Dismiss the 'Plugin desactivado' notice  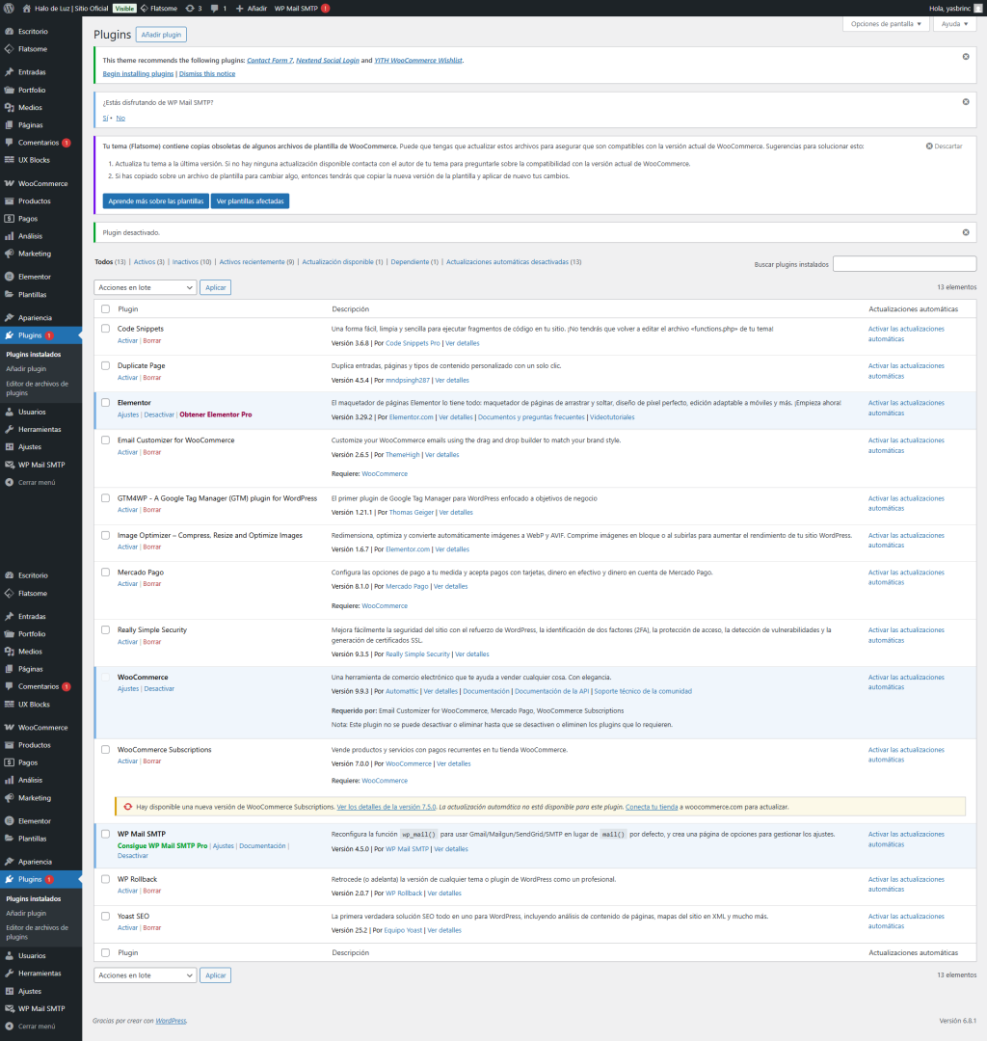(x=966, y=232)
